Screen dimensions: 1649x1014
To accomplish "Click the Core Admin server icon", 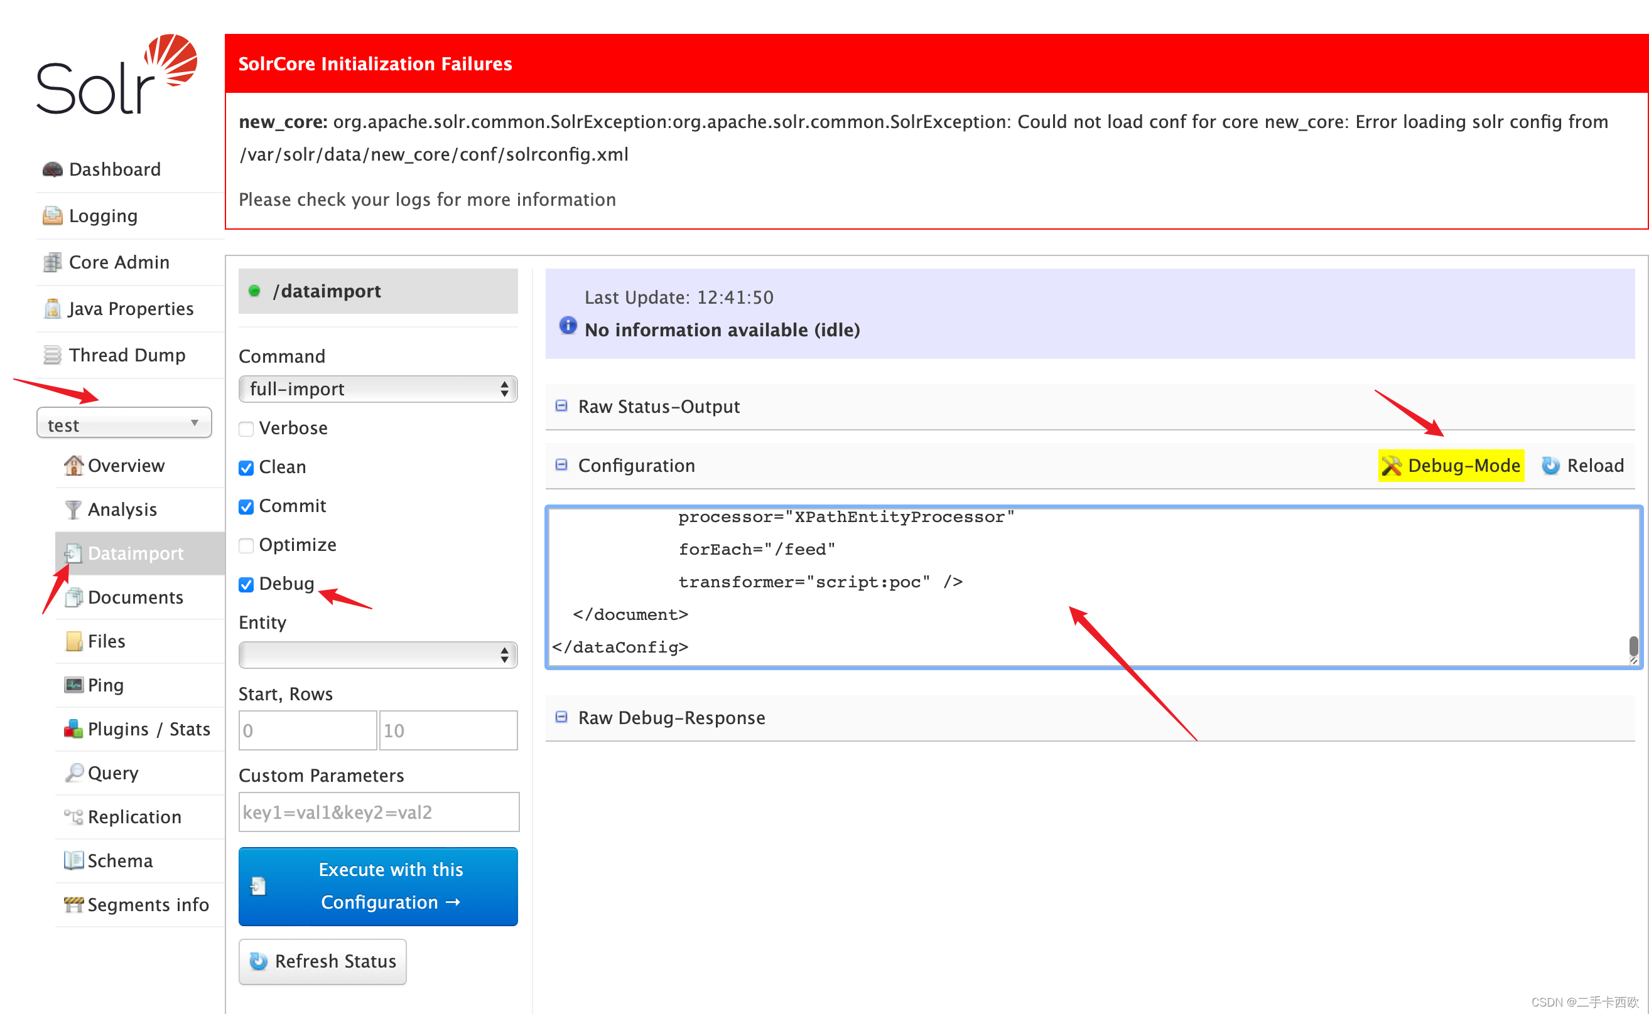I will point(52,262).
